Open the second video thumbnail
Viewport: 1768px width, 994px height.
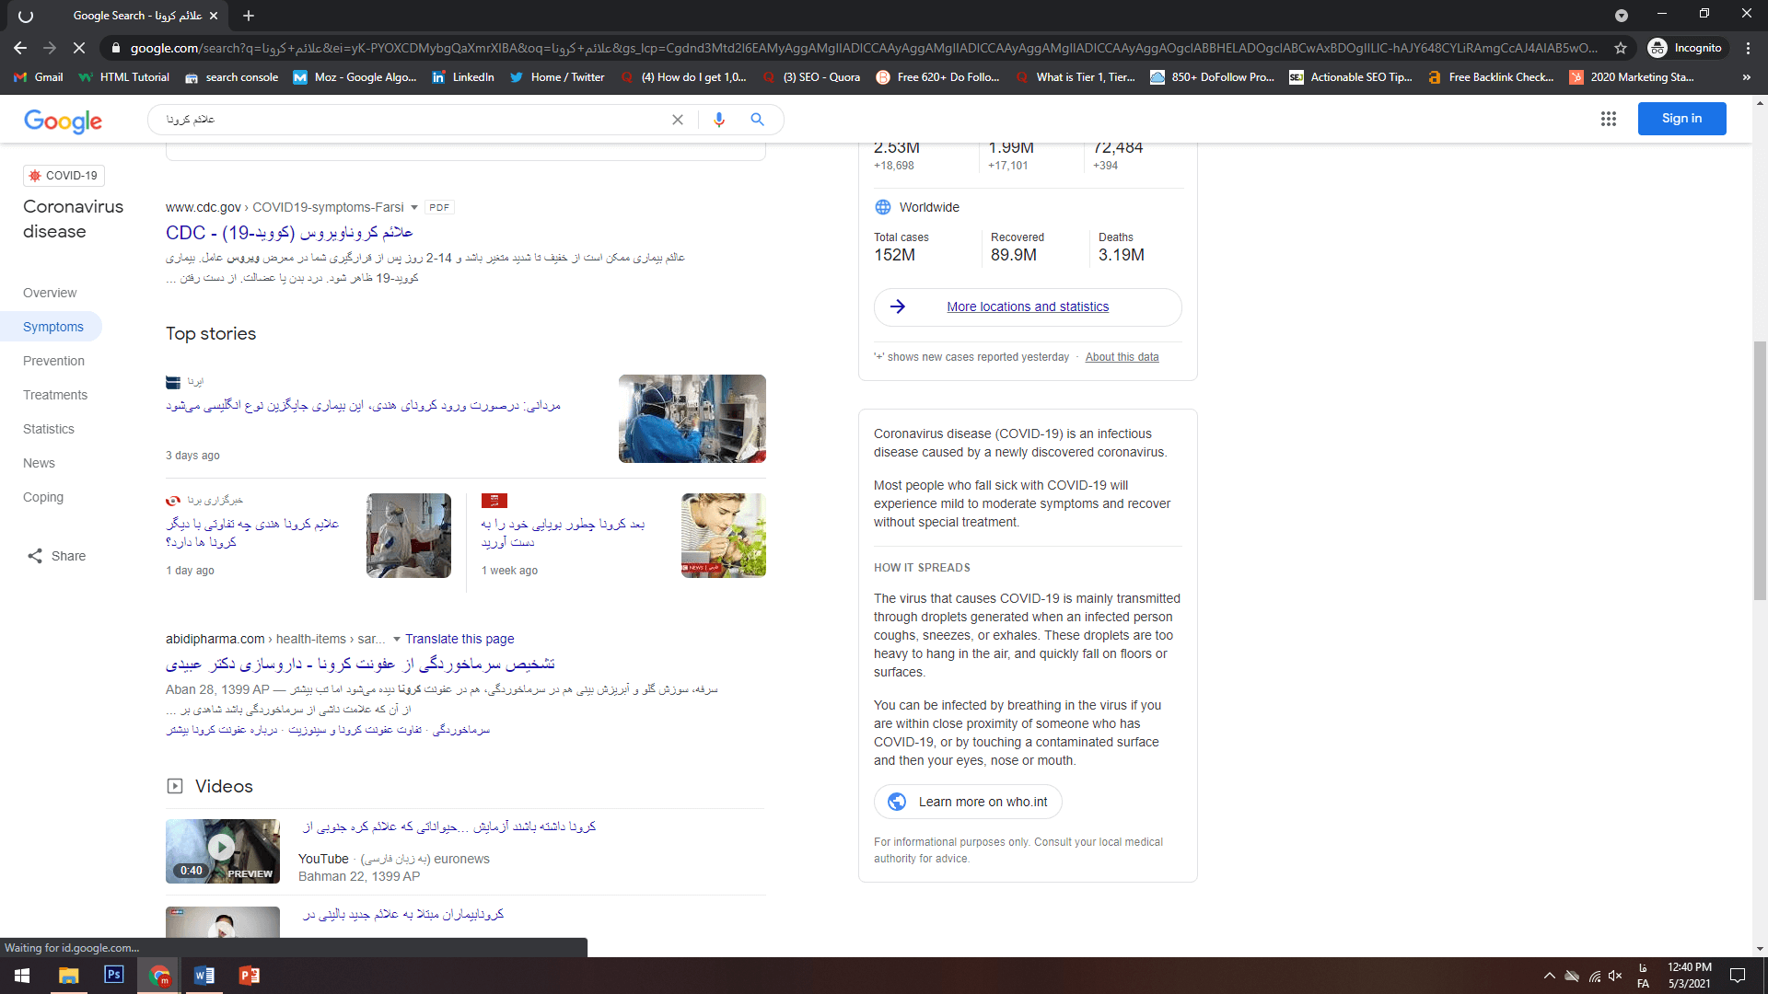223,922
